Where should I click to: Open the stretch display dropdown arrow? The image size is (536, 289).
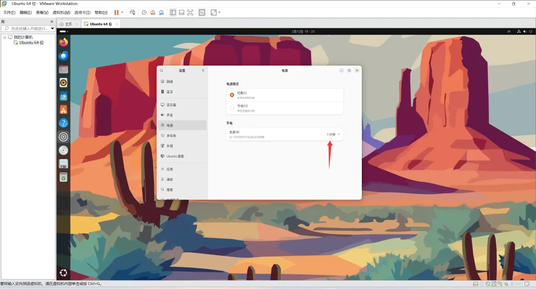[219, 12]
